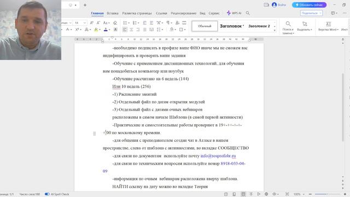Decrease font size with the shrink-font icon
Screen dimensions: 350x197
click(98, 23)
